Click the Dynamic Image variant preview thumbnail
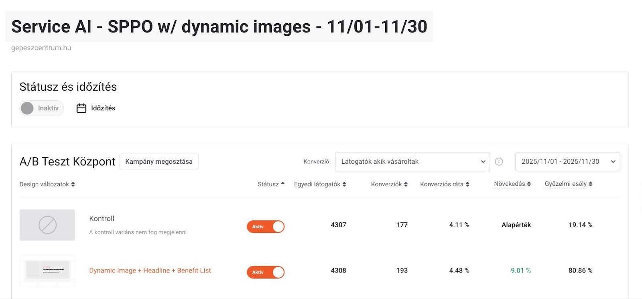This screenshot has height=299, width=642. click(47, 270)
